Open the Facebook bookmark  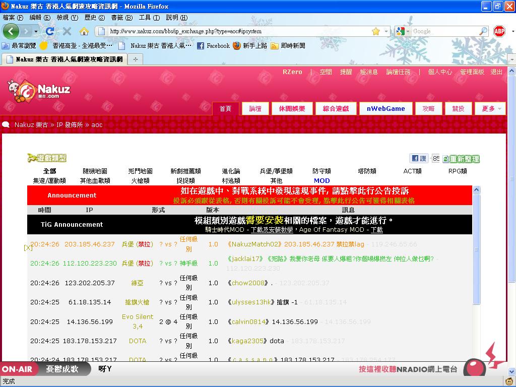pos(213,46)
